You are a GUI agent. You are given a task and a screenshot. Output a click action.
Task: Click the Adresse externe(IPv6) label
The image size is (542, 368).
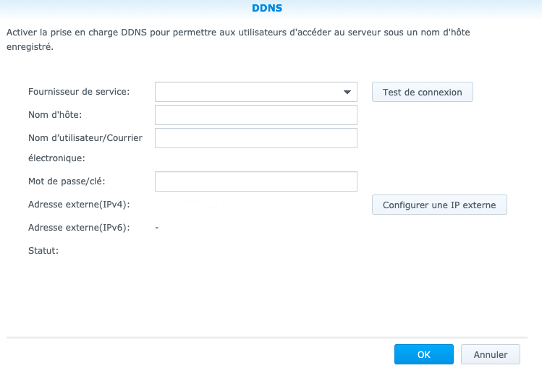[78, 228]
